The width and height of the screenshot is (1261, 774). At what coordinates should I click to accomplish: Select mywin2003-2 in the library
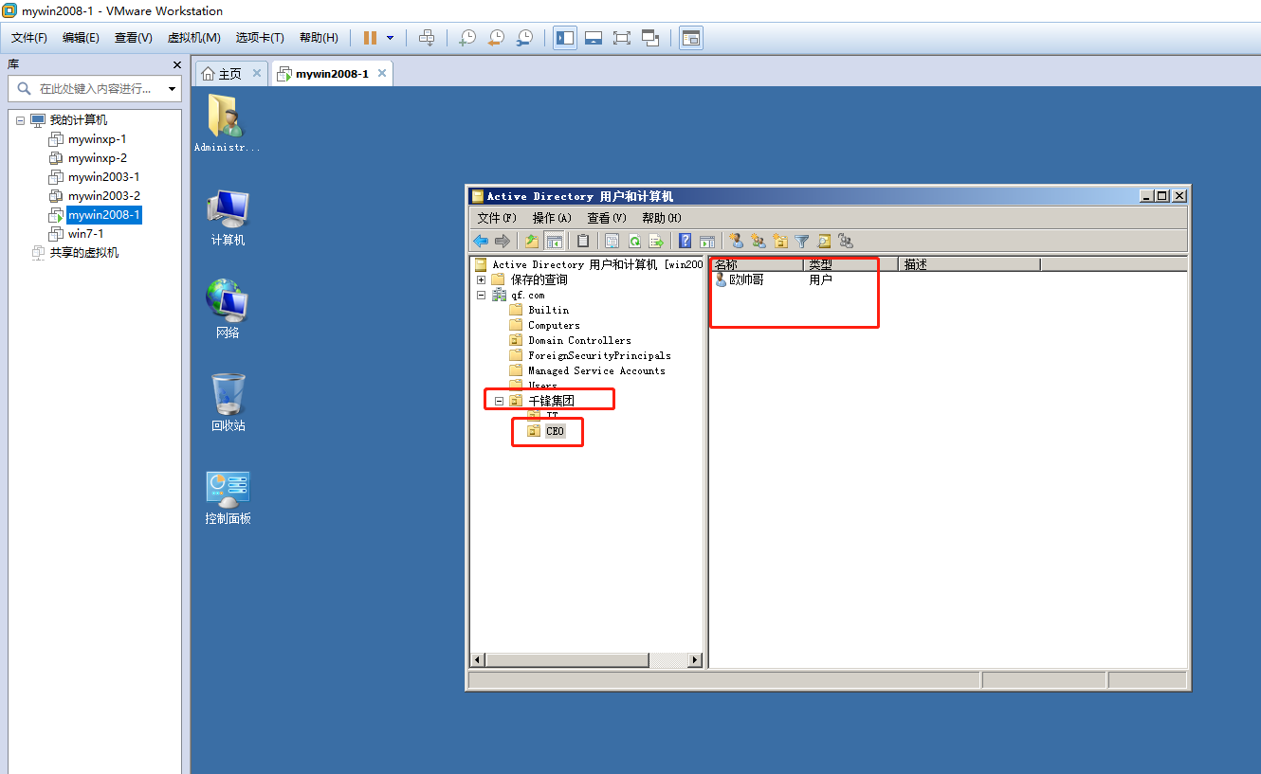(103, 196)
